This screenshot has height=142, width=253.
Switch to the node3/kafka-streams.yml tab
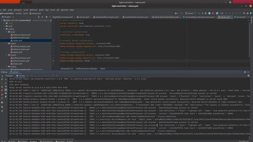point(135,17)
